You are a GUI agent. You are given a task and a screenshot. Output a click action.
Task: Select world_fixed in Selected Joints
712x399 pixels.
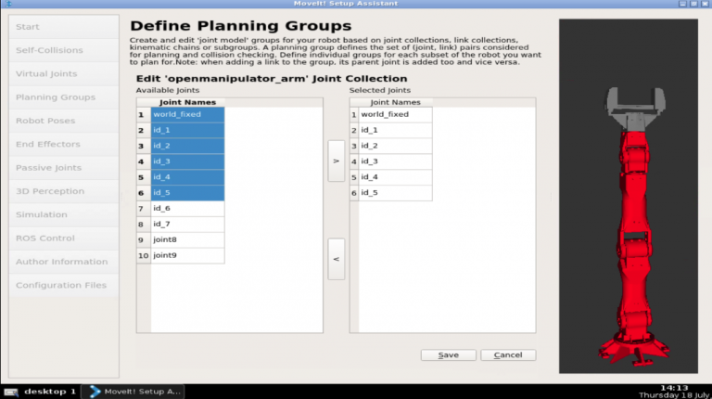point(396,114)
